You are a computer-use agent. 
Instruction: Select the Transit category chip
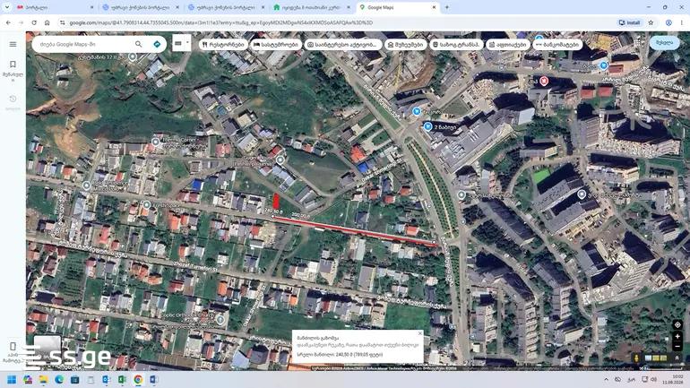(456, 45)
